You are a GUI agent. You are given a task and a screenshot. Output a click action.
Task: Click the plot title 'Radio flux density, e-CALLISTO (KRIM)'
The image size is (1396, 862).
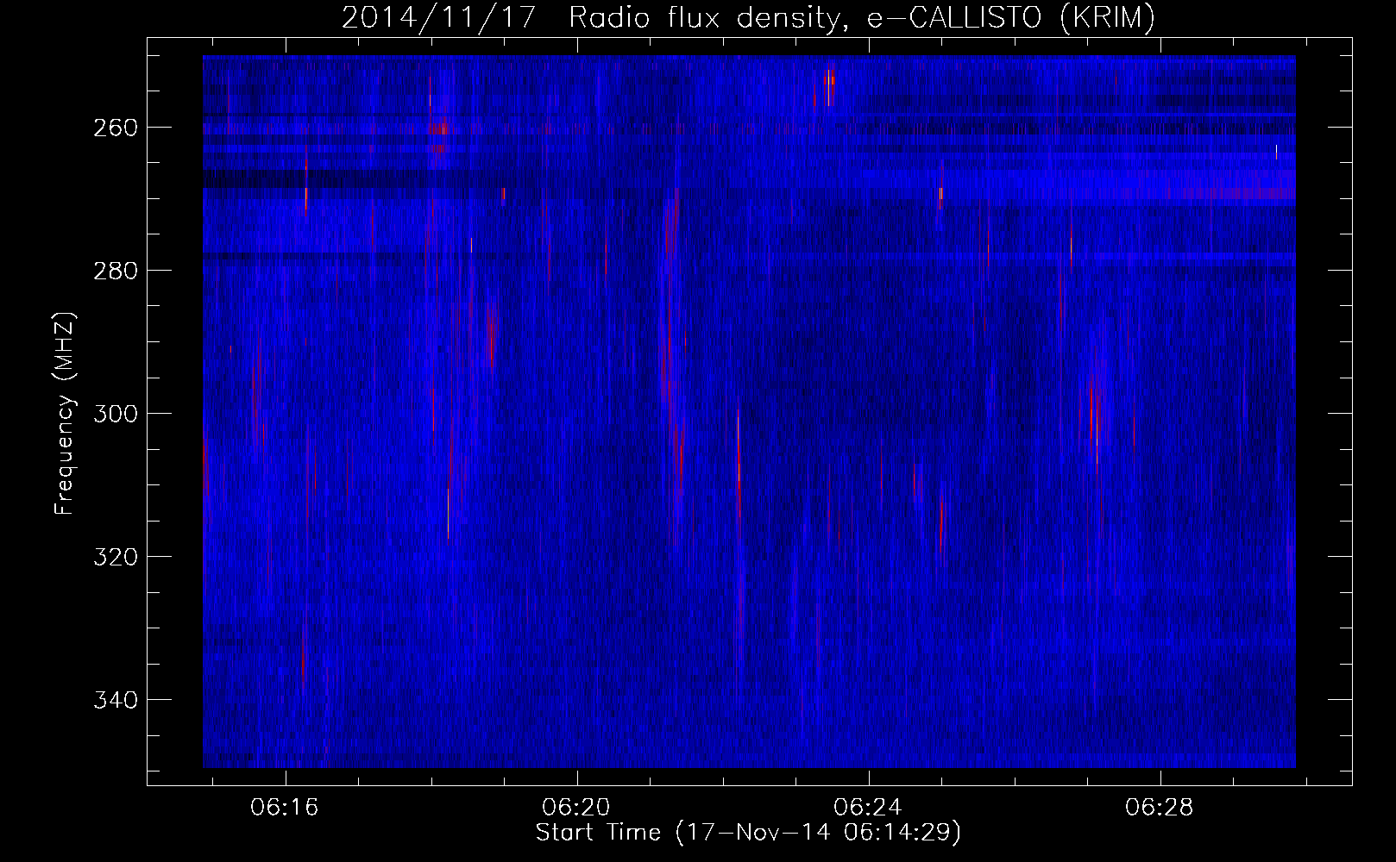(x=861, y=18)
